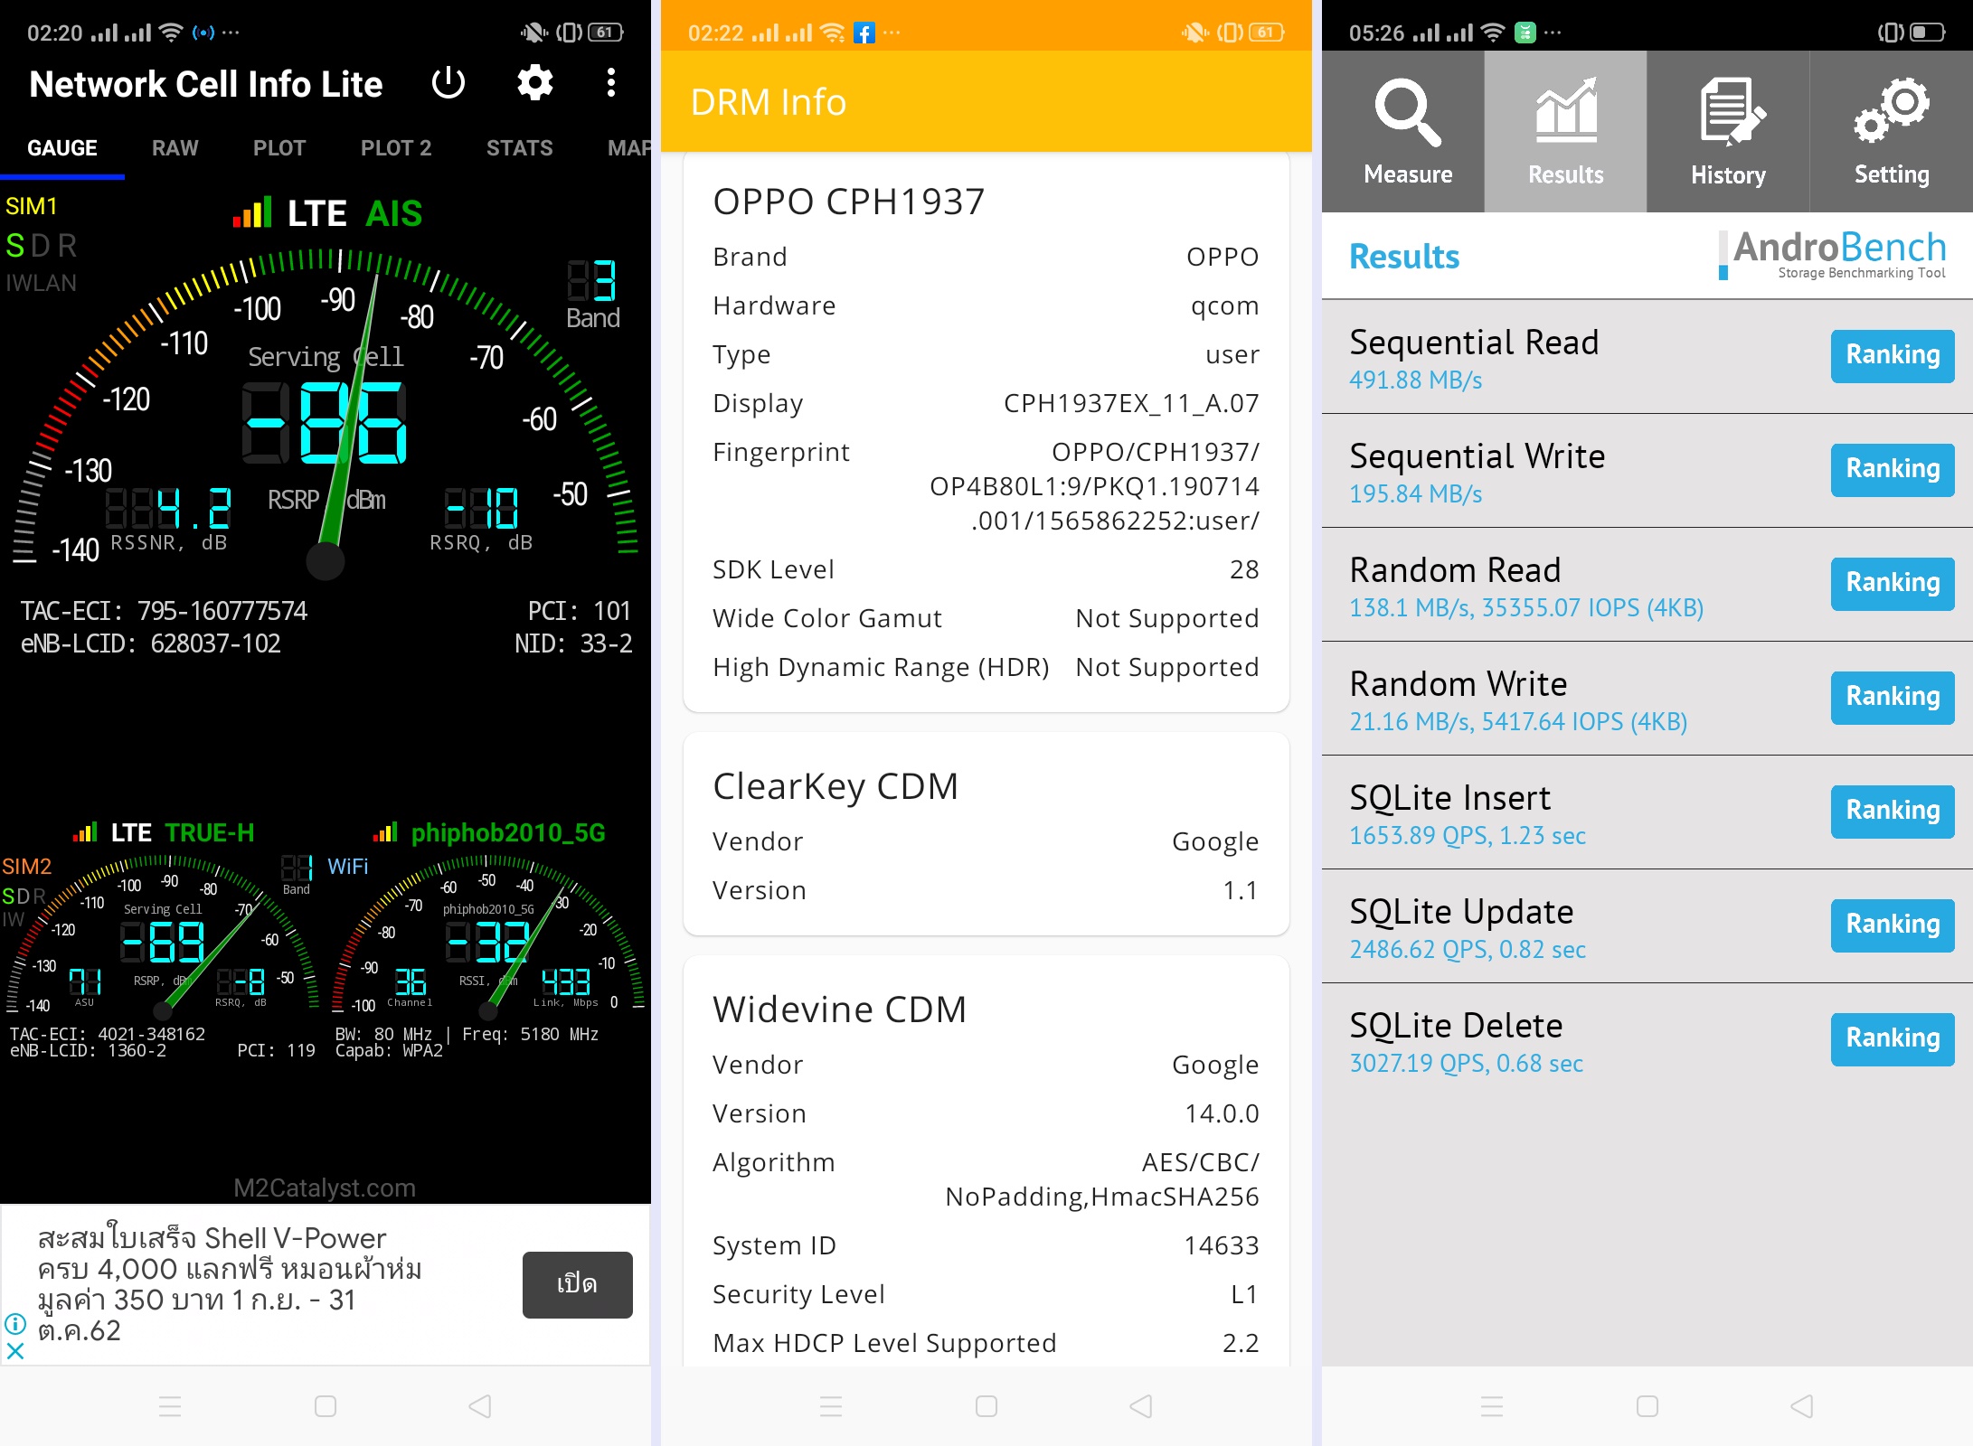The height and width of the screenshot is (1446, 1973).
Task: Tap the OPPO CPH1937 device heading
Action: click(848, 202)
